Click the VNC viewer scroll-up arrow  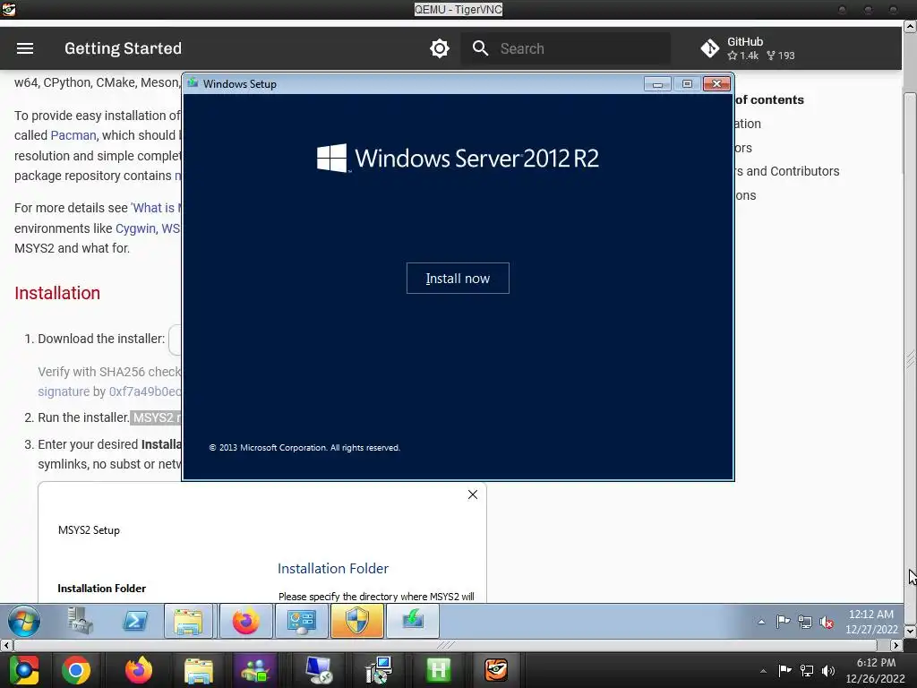point(911,26)
